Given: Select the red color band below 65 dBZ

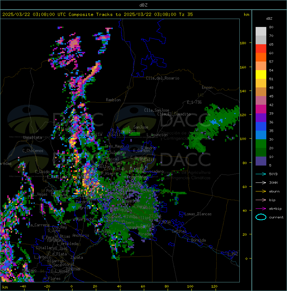Looking at the screenshot, I should pos(261,48).
